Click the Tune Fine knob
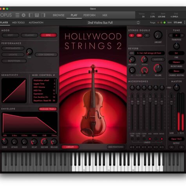This screenshot has height=186, width=186. point(177,46)
